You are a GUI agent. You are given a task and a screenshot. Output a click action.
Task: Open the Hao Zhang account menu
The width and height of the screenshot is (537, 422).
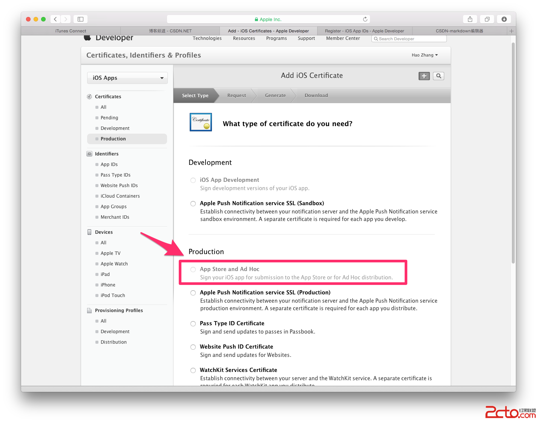point(425,55)
